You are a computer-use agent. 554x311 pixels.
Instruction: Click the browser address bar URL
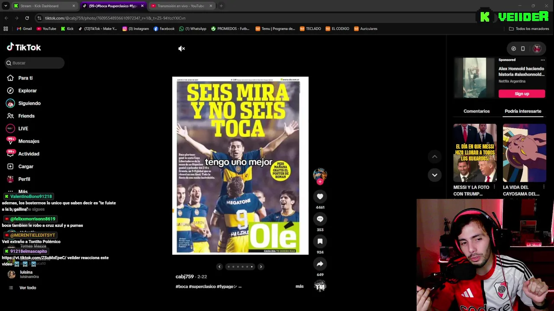[115, 18]
